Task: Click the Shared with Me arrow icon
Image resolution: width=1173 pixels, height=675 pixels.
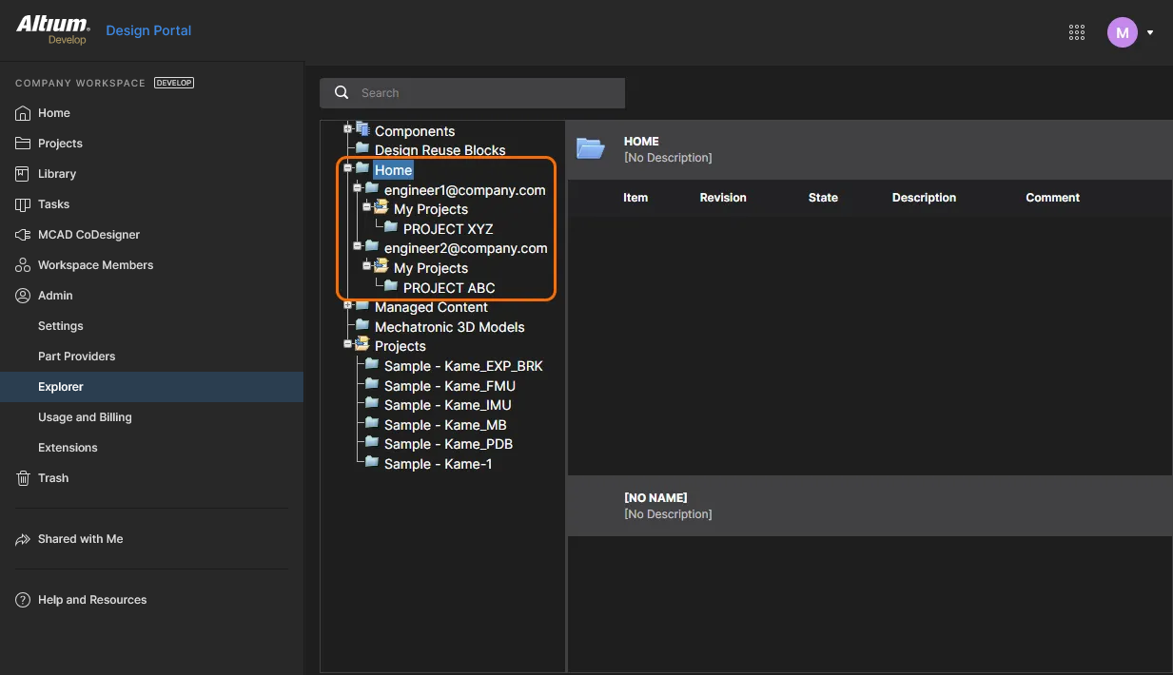Action: pyautogui.click(x=23, y=539)
